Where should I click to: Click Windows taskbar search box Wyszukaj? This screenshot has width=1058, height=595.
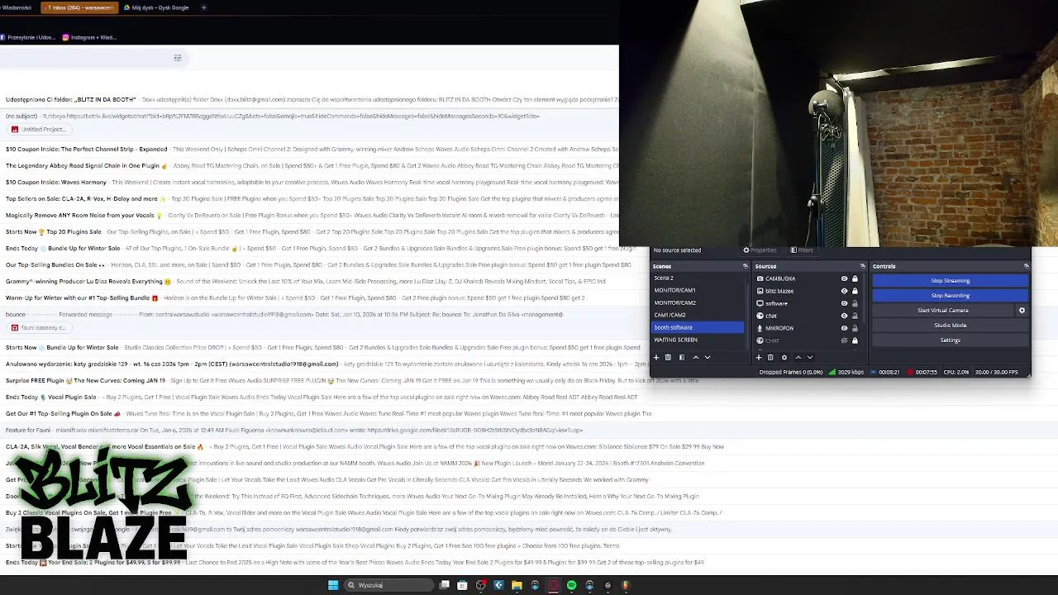pyautogui.click(x=388, y=585)
